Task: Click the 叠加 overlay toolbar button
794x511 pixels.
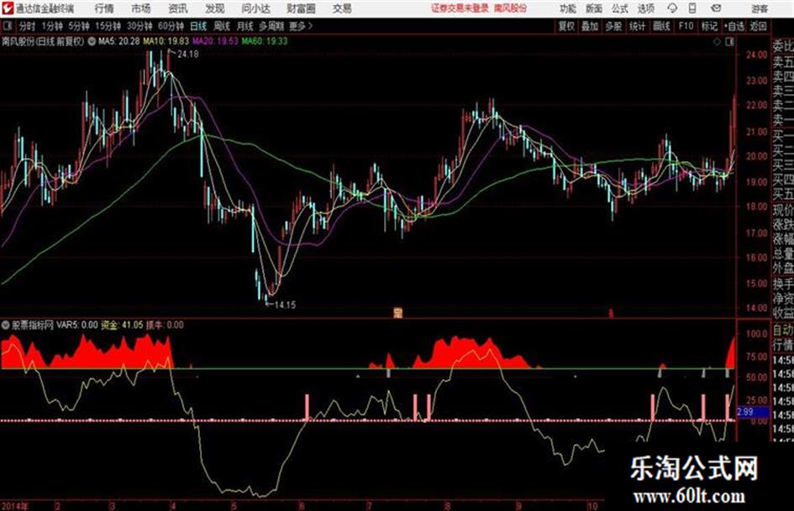Action: pos(590,26)
